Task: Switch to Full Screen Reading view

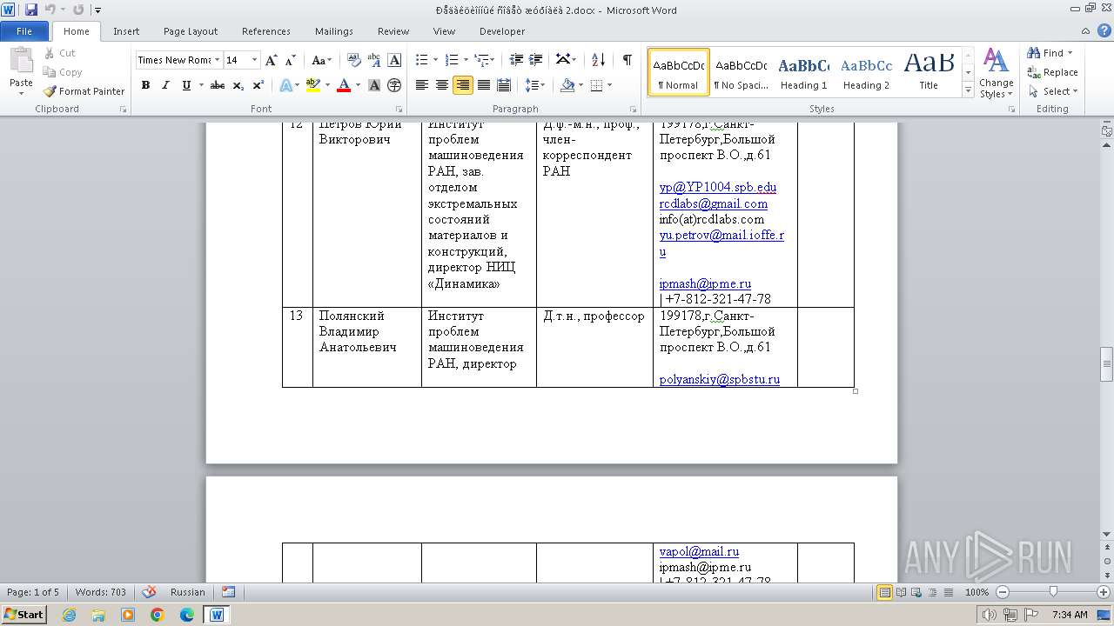Action: (901, 592)
